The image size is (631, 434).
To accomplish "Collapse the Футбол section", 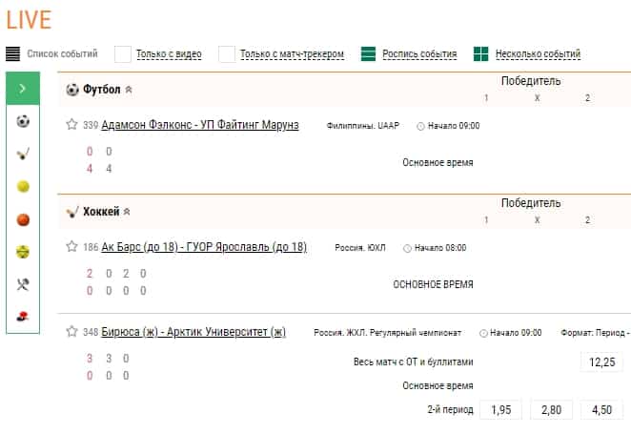I will (x=129, y=90).
